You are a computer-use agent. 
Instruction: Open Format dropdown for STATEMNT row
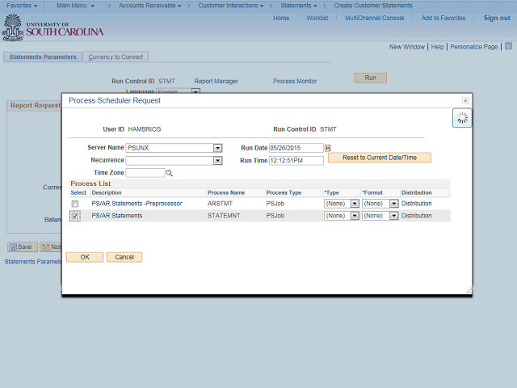393,216
